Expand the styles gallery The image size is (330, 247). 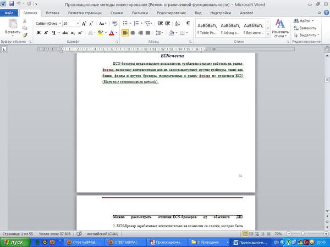point(268,35)
